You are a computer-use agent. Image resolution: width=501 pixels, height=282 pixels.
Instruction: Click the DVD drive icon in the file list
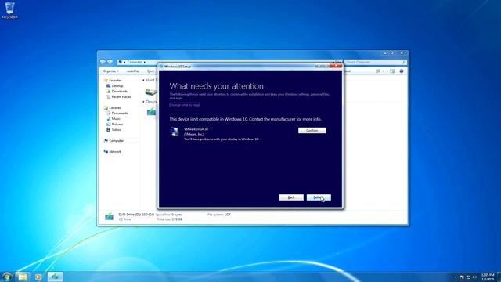tap(151, 112)
